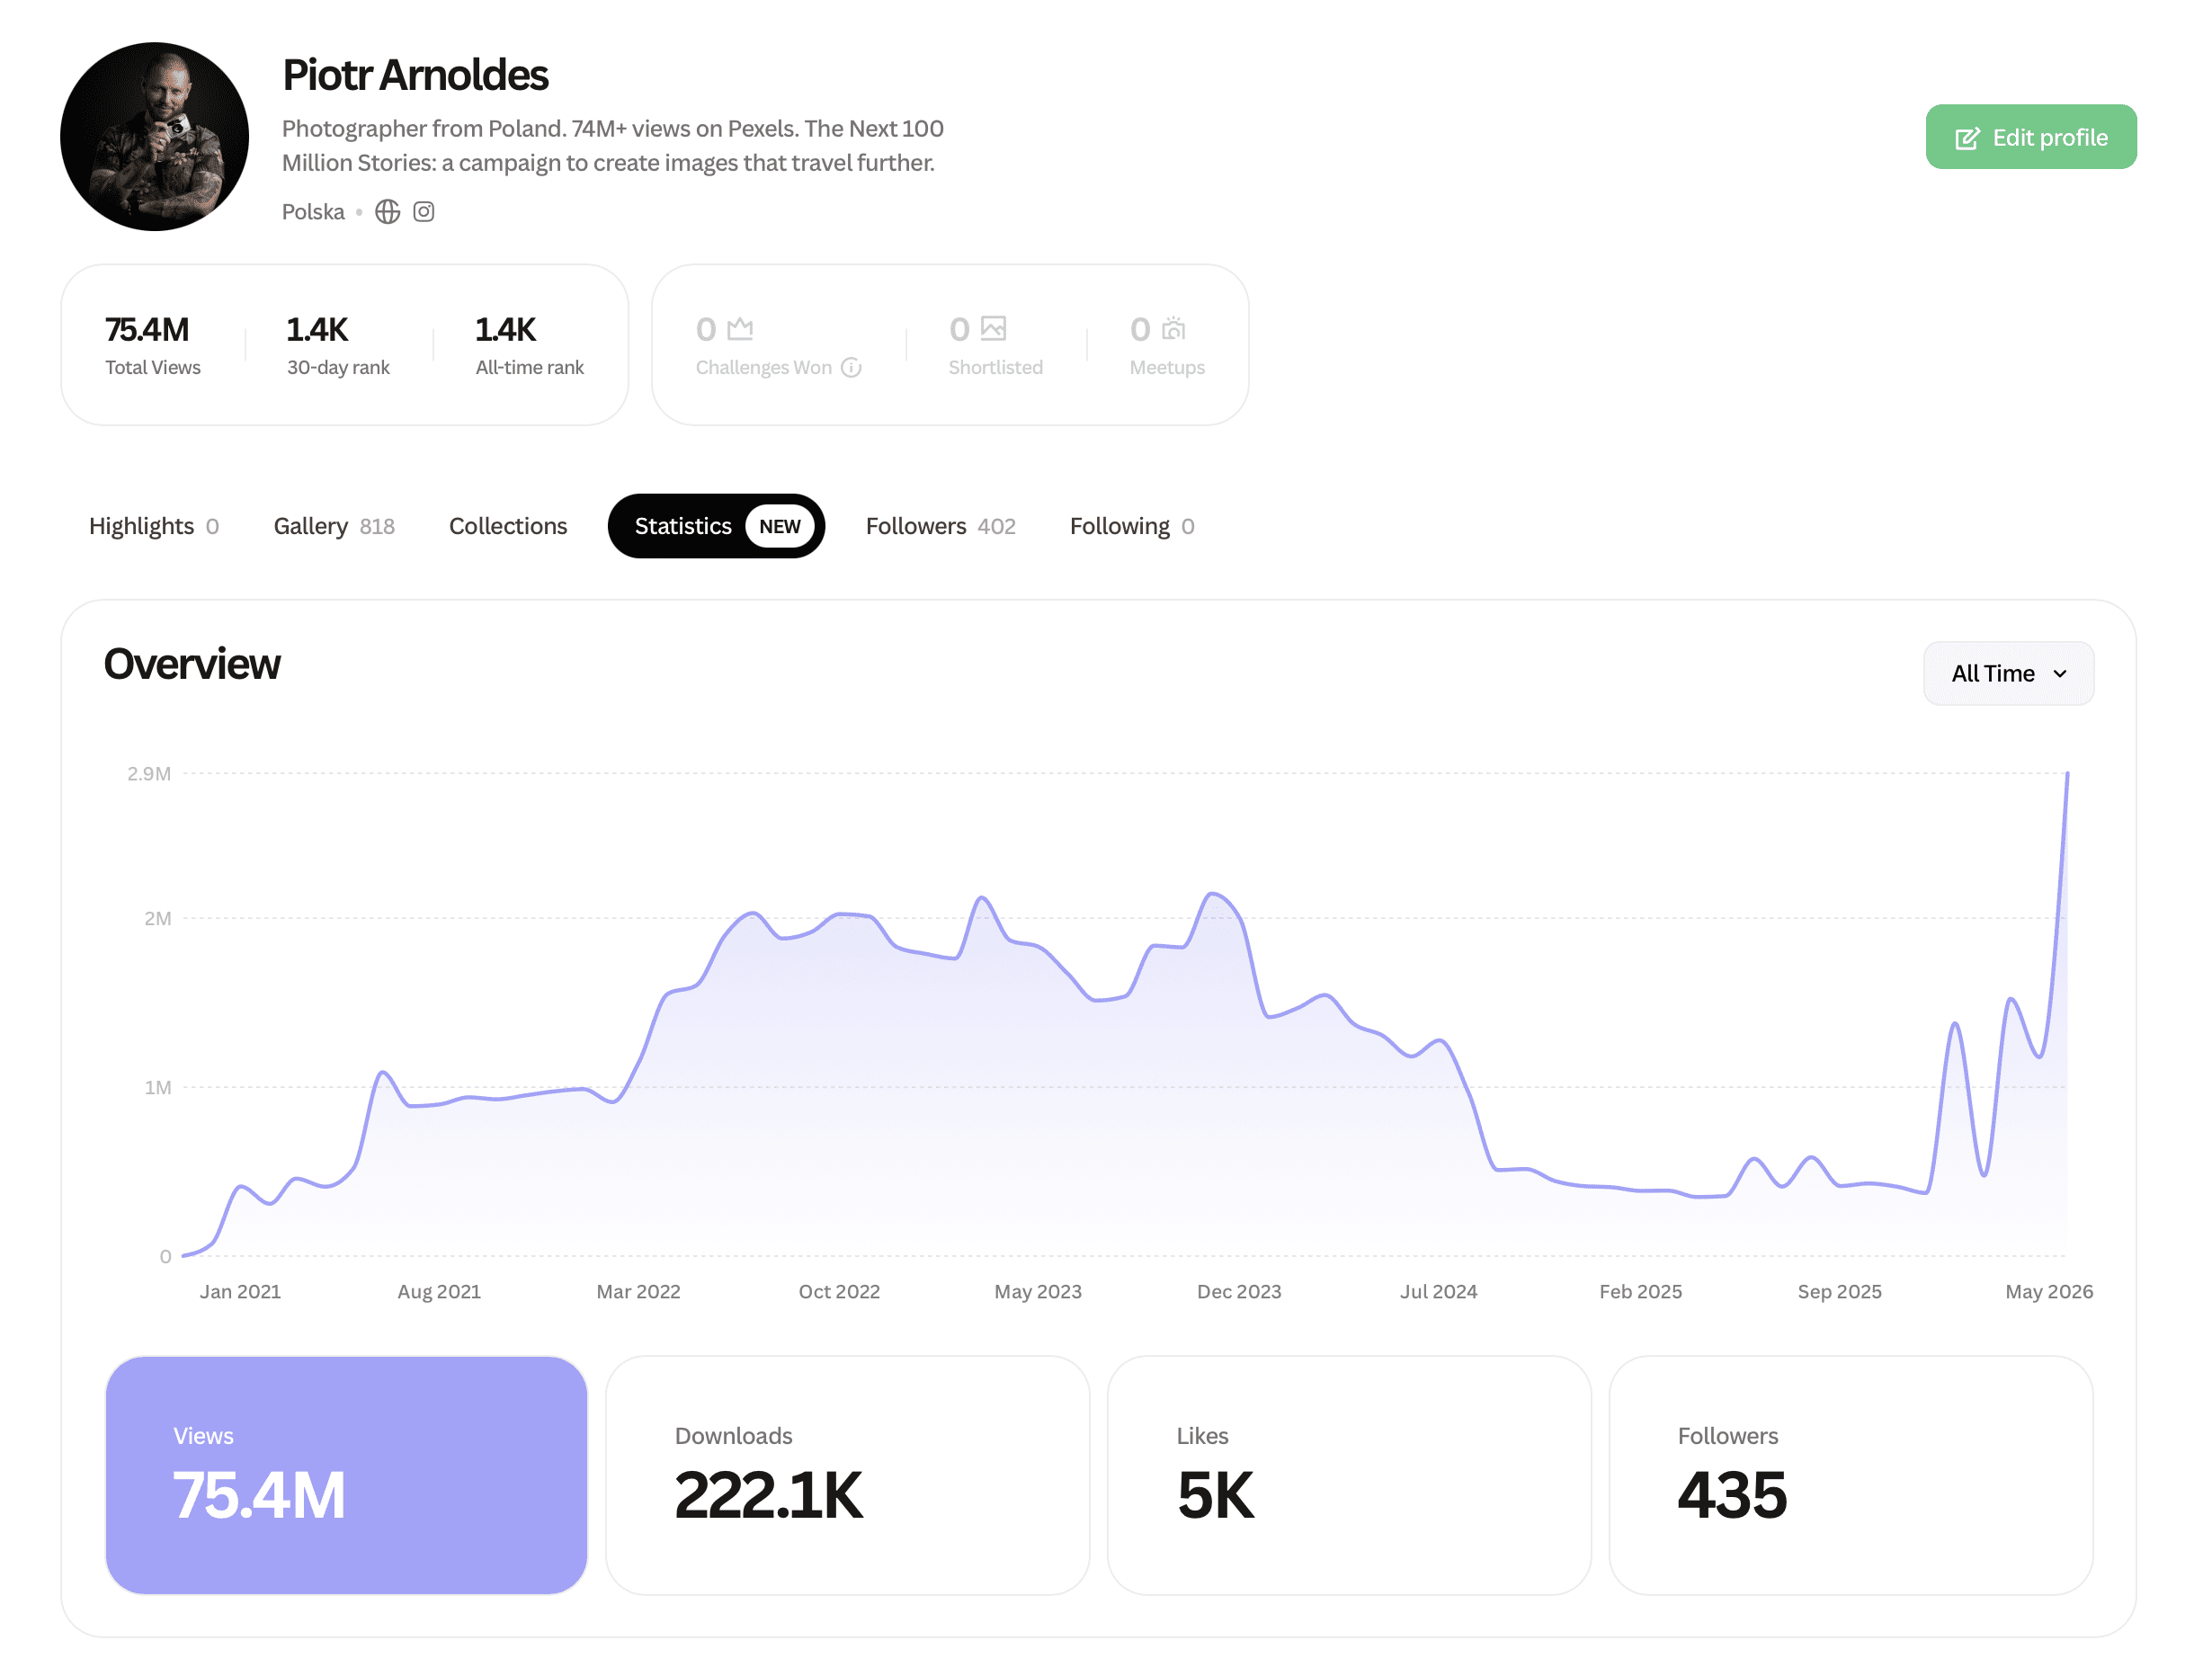Click the May 2026 peak on chart
This screenshot has height=1658, width=2212.
click(x=2067, y=774)
